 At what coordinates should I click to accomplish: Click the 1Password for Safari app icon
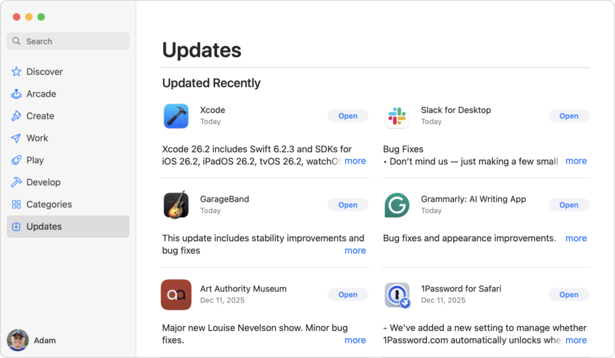(x=397, y=295)
